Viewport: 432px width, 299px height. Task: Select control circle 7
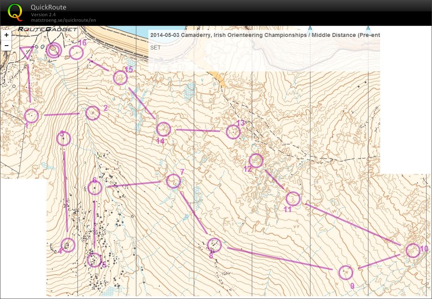174,181
